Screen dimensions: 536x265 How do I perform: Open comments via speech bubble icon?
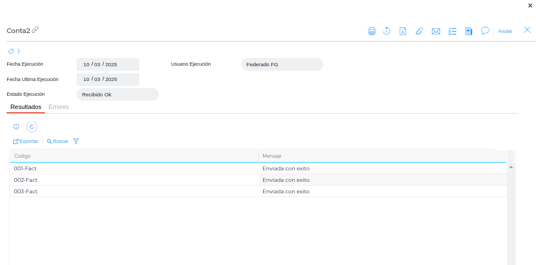coord(485,31)
